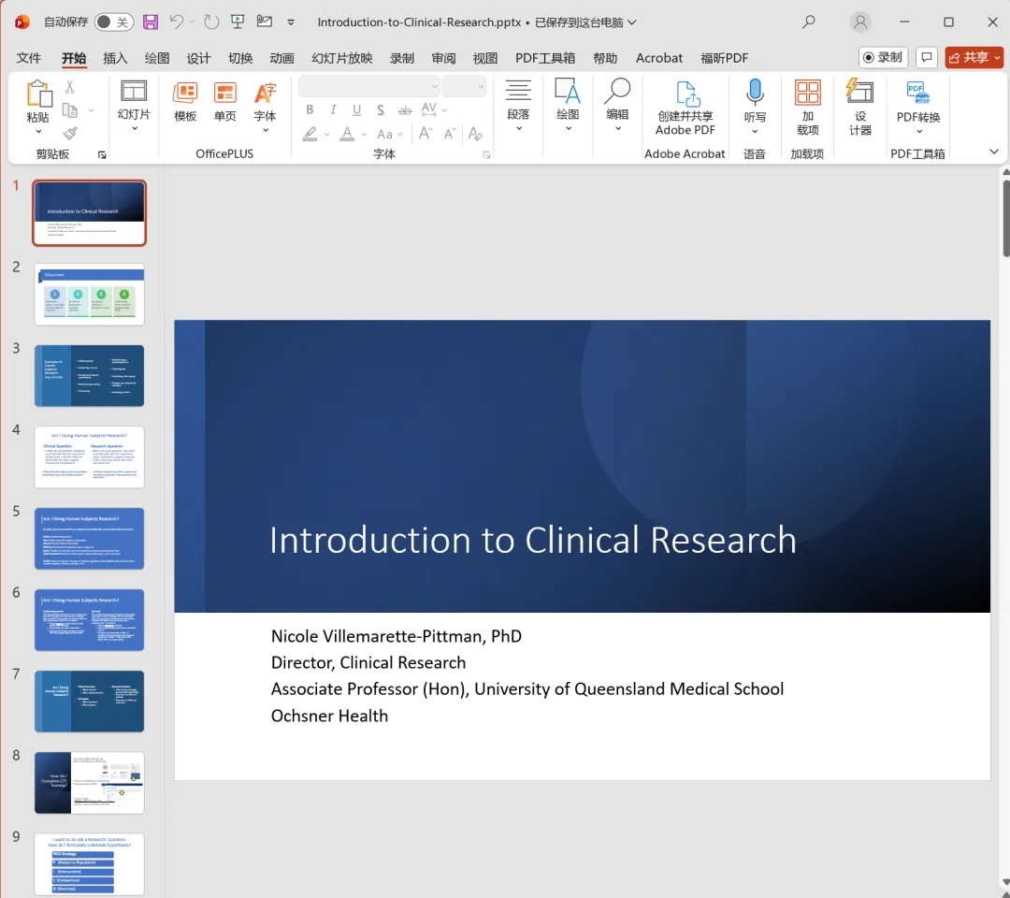
Task: Click the purple Save icon
Action: 151,22
